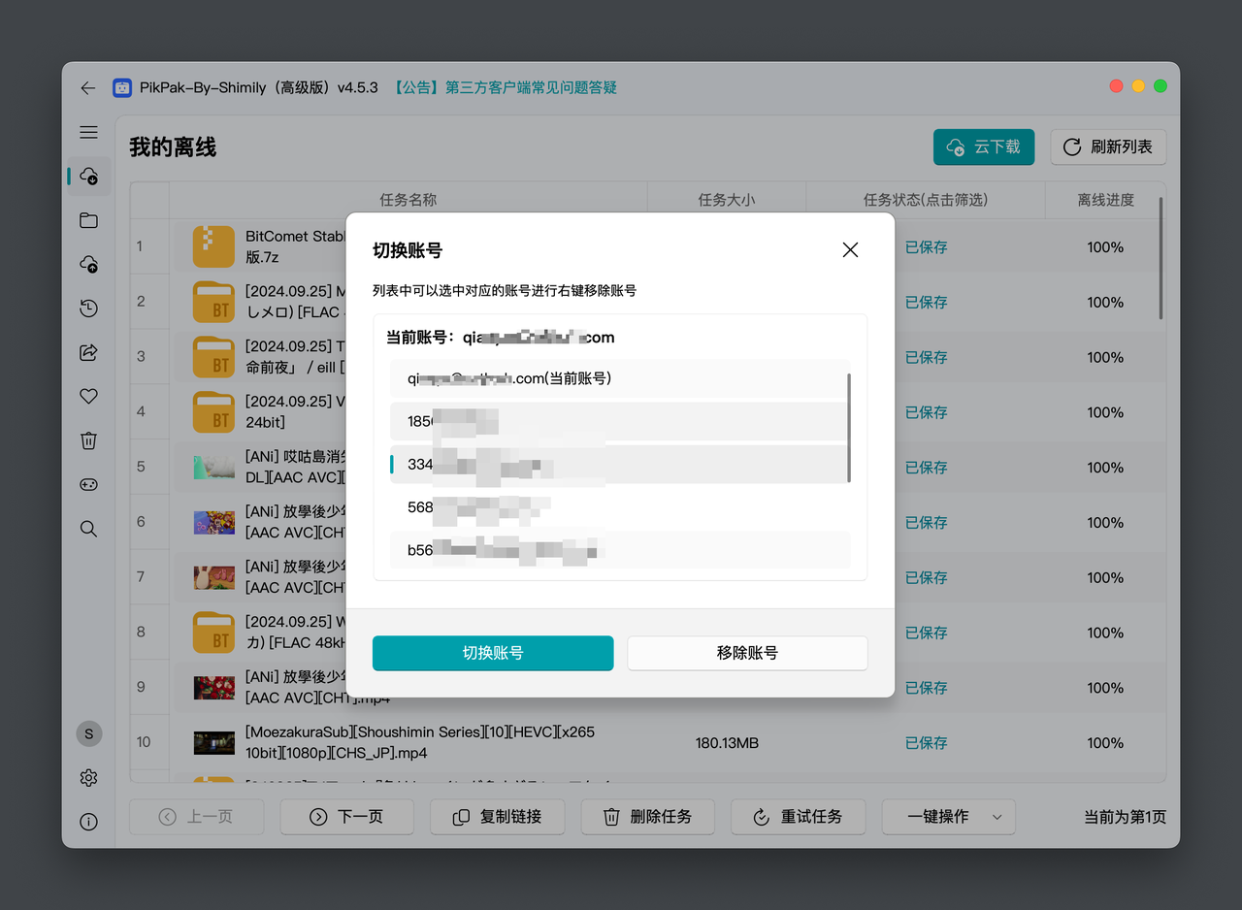
Task: Open search with the magnifier icon
Action: coord(88,529)
